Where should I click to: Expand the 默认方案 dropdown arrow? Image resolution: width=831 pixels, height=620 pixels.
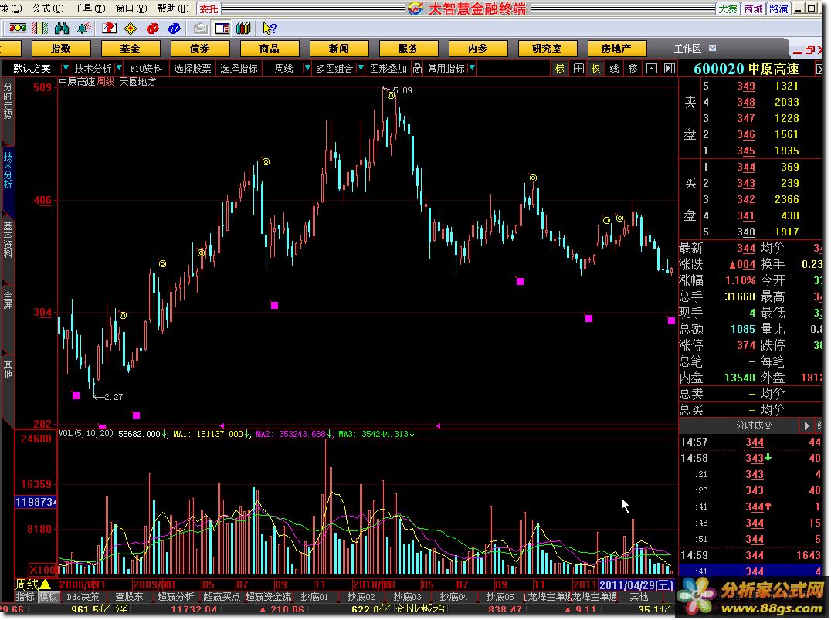pyautogui.click(x=65, y=68)
